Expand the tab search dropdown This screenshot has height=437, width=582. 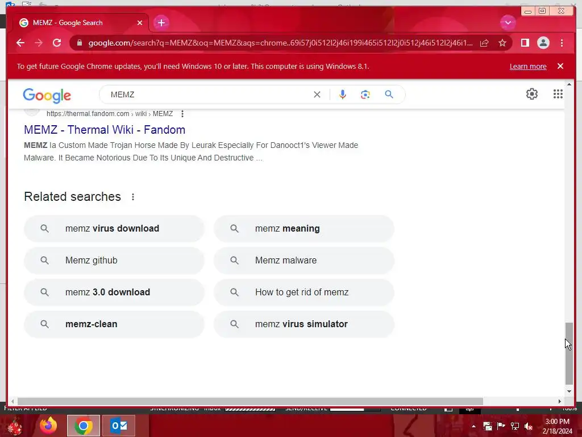point(508,23)
